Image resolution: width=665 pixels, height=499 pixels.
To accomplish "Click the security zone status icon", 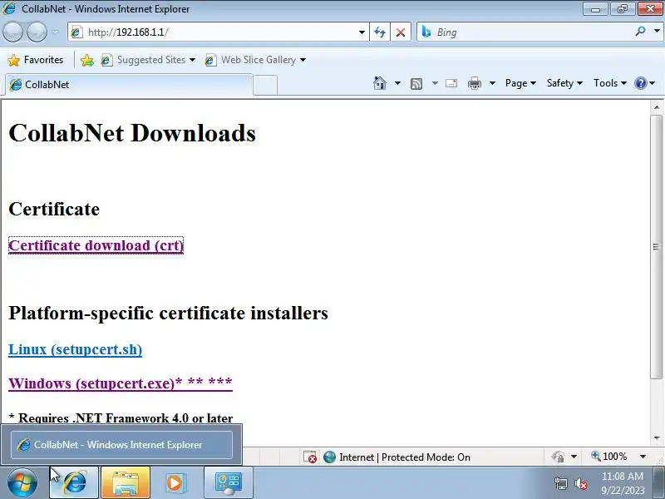I will 329,457.
